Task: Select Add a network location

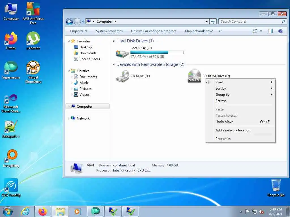Action: pyautogui.click(x=240, y=130)
